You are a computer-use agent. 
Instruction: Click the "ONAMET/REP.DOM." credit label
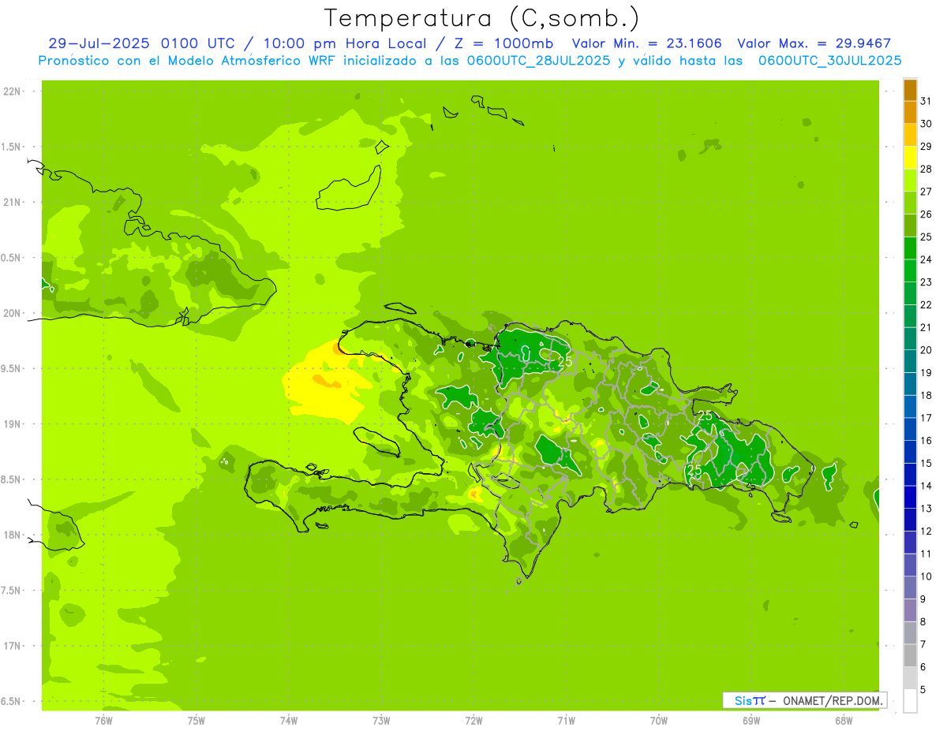[833, 700]
